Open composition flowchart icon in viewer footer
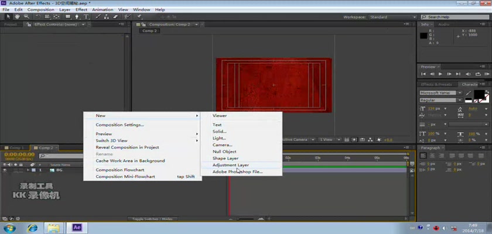This screenshot has height=234, width=492. tap(370, 140)
